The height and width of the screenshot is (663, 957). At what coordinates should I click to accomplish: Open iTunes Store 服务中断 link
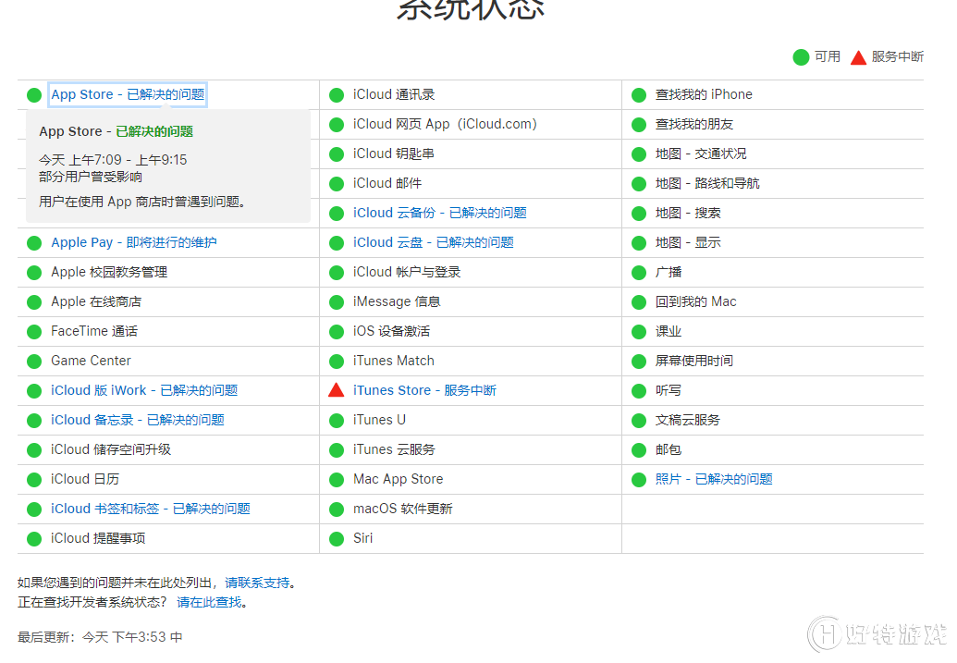(424, 390)
